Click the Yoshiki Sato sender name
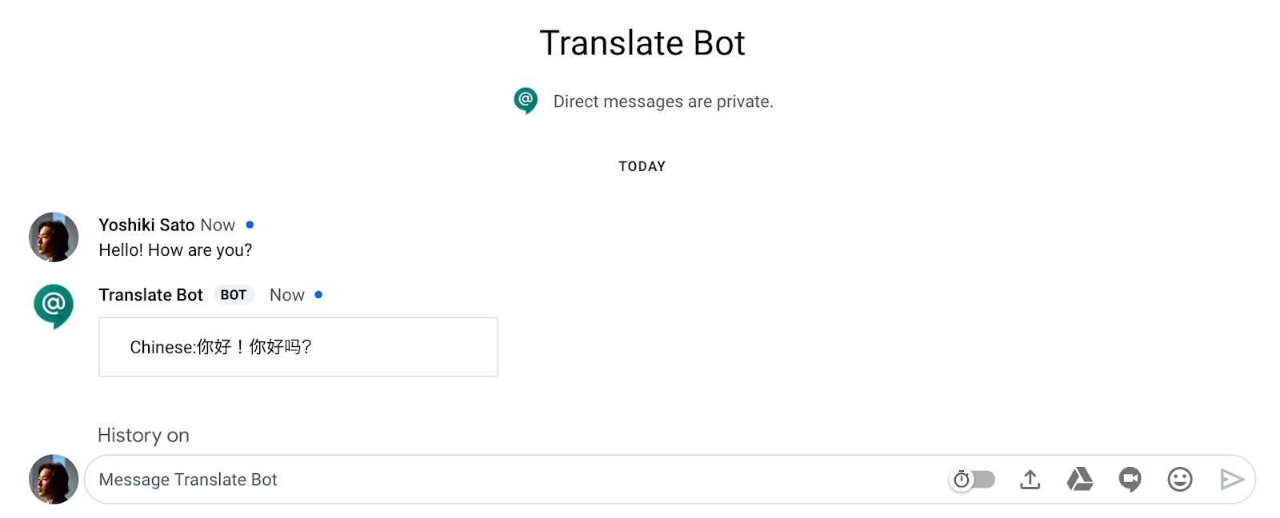This screenshot has height=518, width=1280. click(146, 225)
